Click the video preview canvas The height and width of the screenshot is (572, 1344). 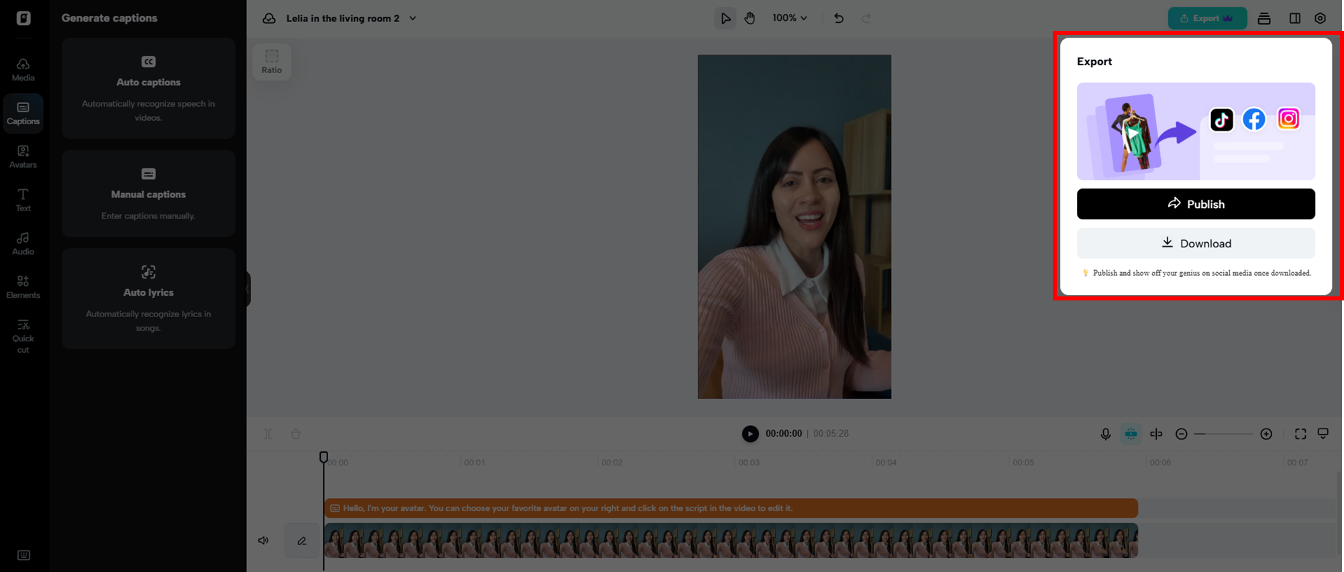pyautogui.click(x=794, y=227)
